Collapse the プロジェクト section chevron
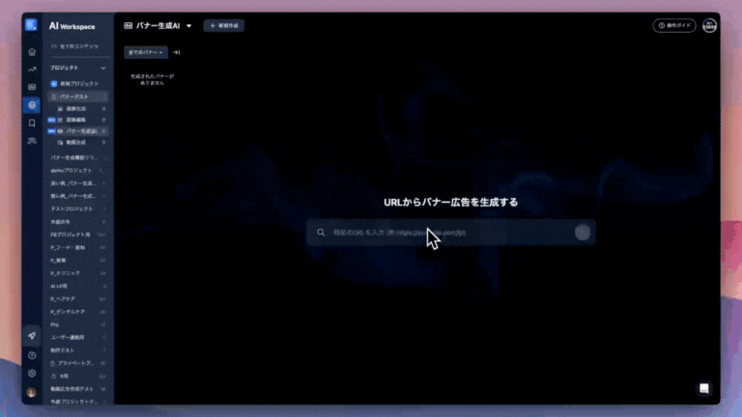This screenshot has height=417, width=742. tap(102, 69)
